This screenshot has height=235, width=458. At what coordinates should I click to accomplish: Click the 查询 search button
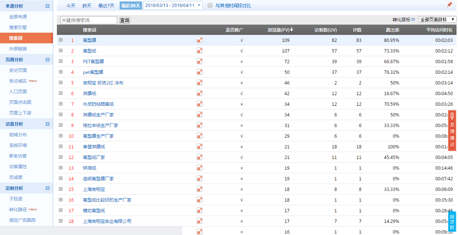[x=125, y=20]
